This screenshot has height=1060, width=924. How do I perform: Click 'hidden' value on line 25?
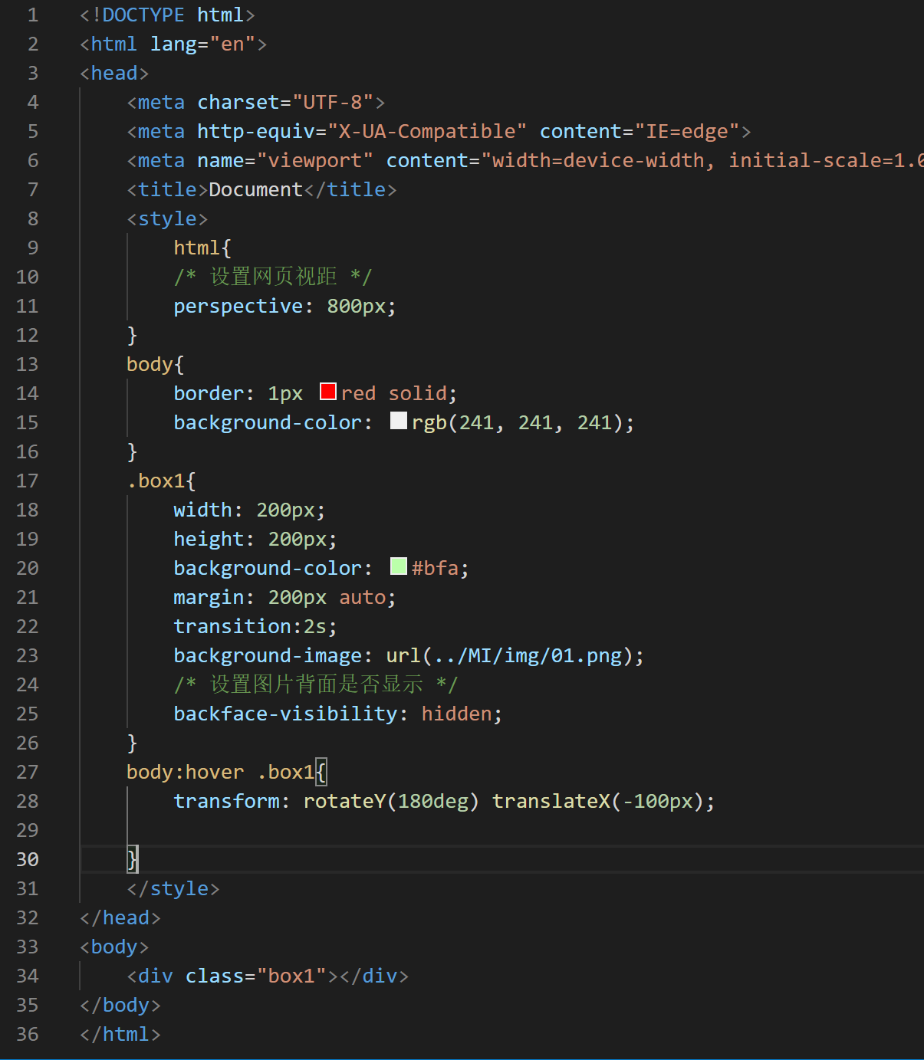pyautogui.click(x=456, y=714)
